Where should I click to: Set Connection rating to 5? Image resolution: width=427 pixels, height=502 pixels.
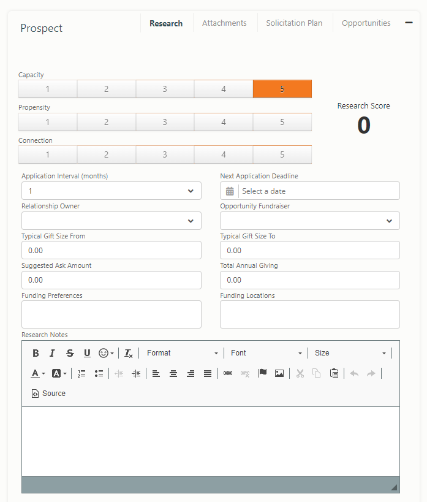(282, 154)
